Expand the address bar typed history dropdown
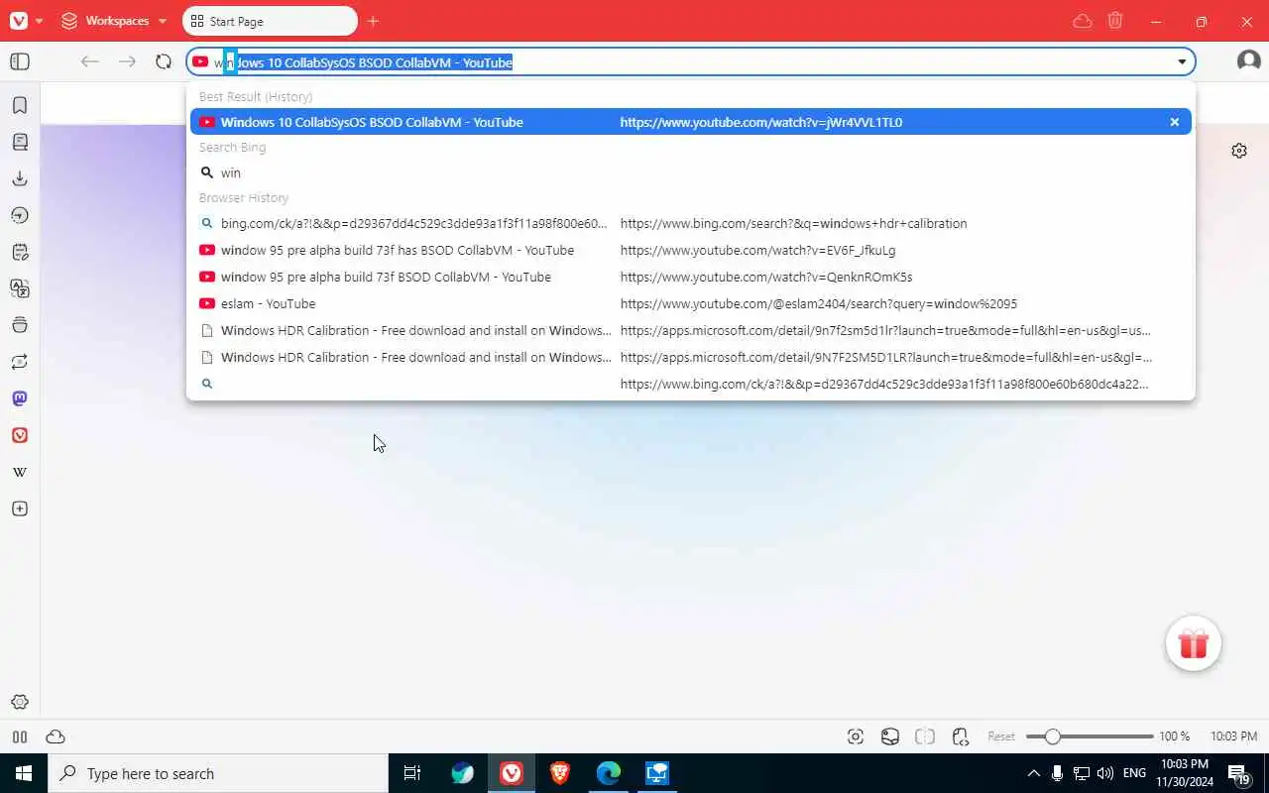Screen dimensions: 1269x793 (x=1182, y=61)
